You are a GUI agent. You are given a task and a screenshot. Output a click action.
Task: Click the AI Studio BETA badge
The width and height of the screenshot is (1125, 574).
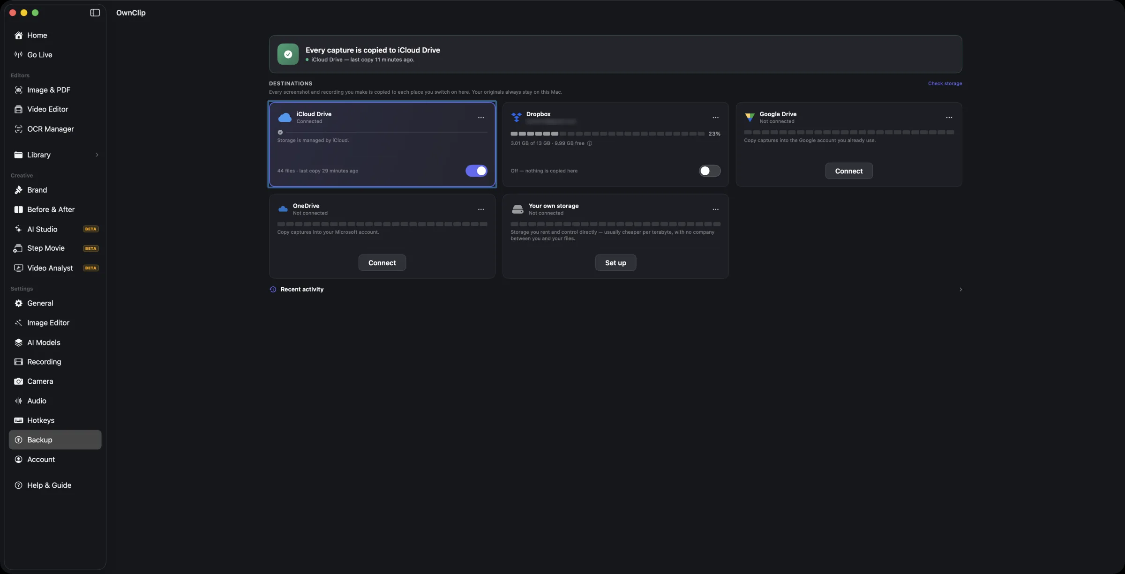90,229
